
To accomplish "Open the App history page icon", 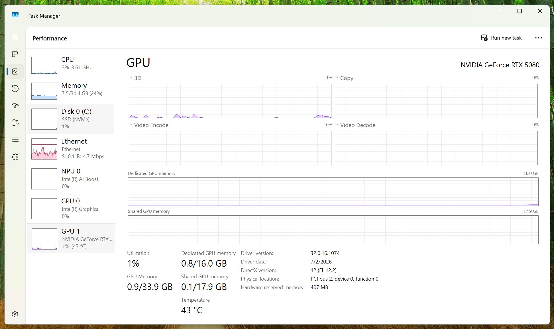I will pyautogui.click(x=15, y=89).
